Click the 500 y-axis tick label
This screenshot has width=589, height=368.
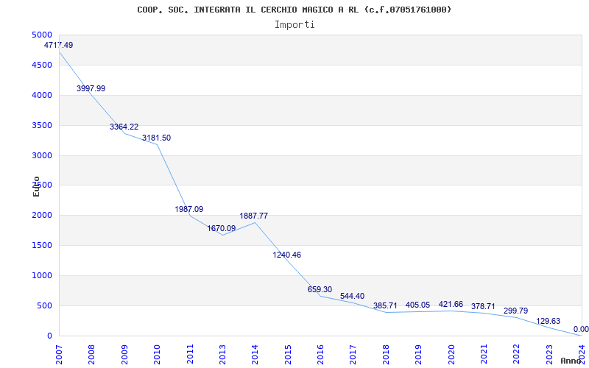coord(44,305)
